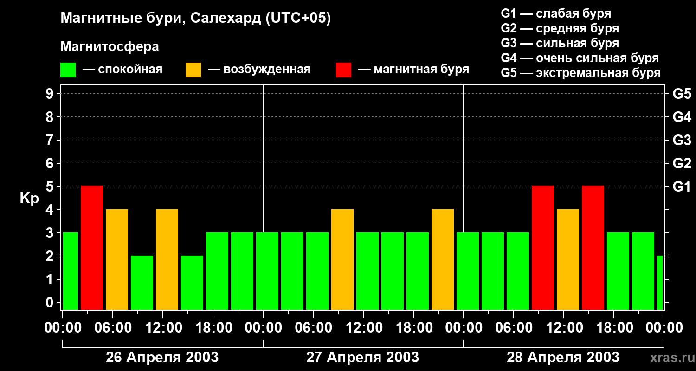Click the '— возбужденная' legend label
This screenshot has height=371, width=696.
259,70
